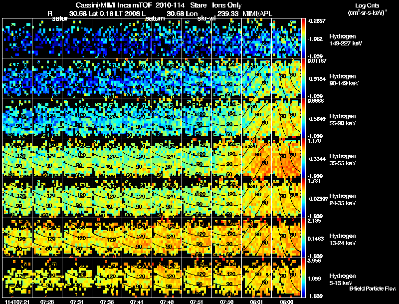Click the B-field Particle Flow caption
The height and width of the screenshot is (304, 399).
[373, 289]
